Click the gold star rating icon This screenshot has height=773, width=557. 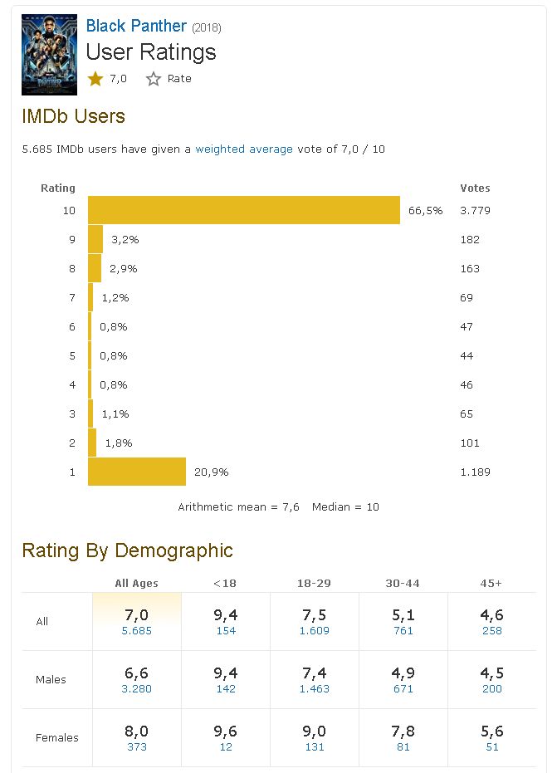pos(95,79)
